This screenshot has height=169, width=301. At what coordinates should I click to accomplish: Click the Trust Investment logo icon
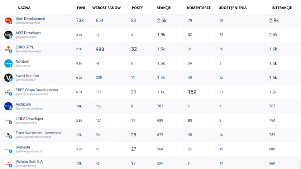pyautogui.click(x=8, y=135)
